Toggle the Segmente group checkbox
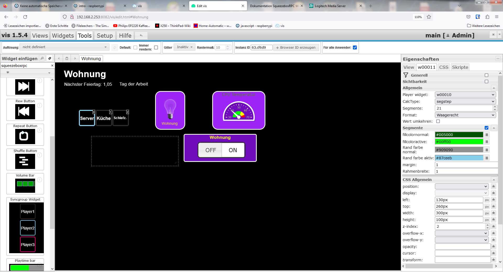The width and height of the screenshot is (503, 272). [486, 128]
